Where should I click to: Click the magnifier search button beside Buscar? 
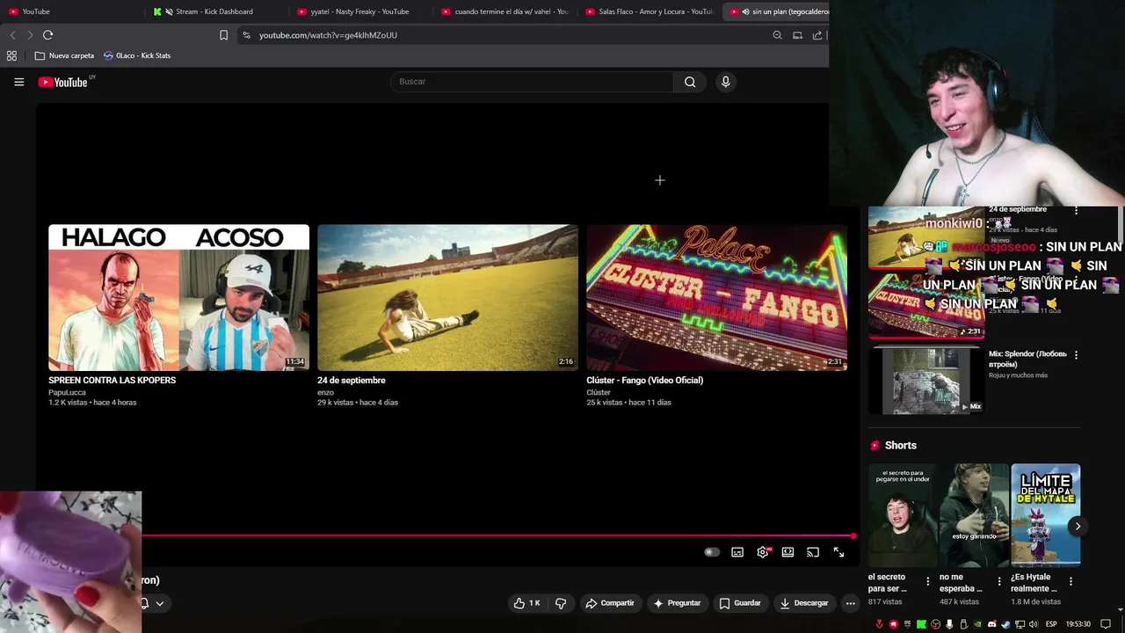[x=690, y=82]
